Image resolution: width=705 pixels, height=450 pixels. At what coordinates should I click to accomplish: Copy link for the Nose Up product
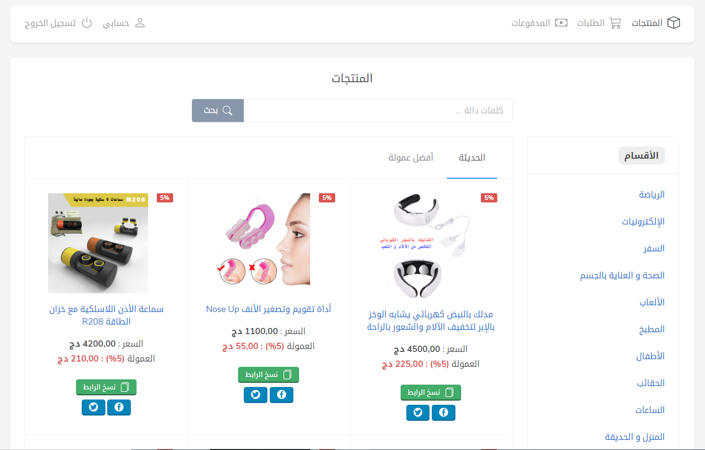(x=268, y=375)
